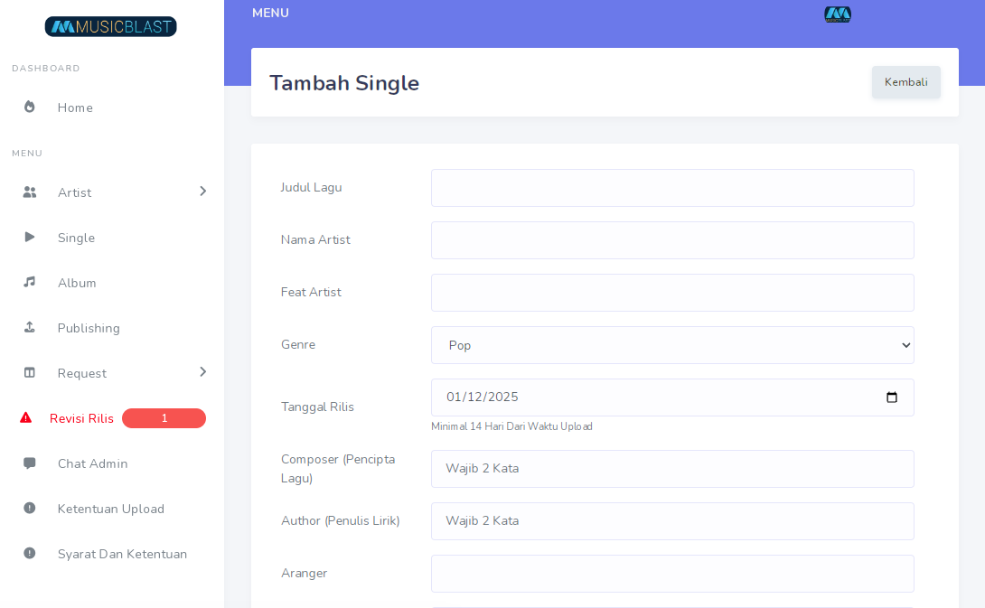Open the Syarat Dan Ketentuan menu item

(x=122, y=554)
